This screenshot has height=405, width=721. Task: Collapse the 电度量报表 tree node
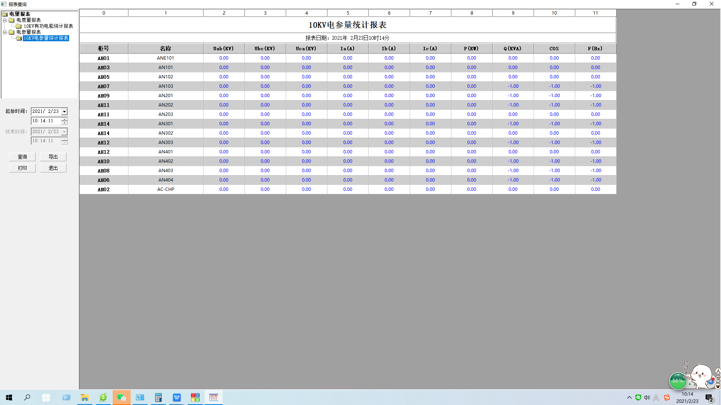coord(5,20)
